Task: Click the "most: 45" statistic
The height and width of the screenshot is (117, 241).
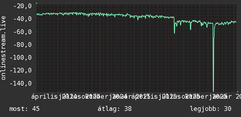Action: click(x=25, y=109)
